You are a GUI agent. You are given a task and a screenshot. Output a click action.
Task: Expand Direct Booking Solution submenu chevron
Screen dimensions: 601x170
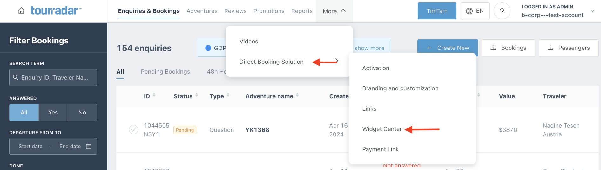336,60
